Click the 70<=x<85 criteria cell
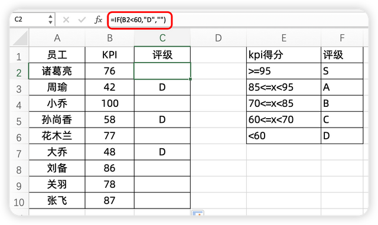The height and width of the screenshot is (225, 378). coord(283,103)
